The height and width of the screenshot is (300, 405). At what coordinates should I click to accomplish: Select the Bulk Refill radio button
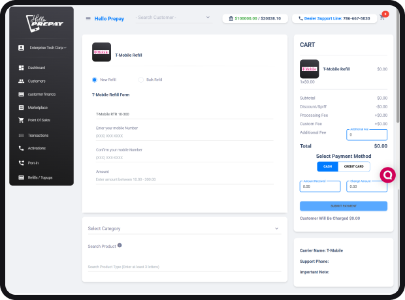coord(140,80)
